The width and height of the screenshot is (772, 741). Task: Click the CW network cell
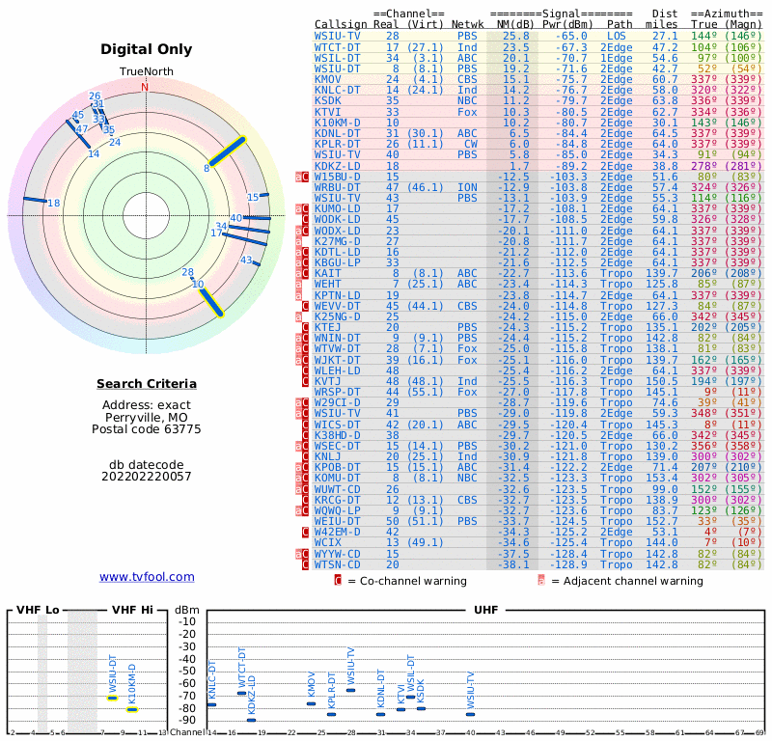pos(471,144)
